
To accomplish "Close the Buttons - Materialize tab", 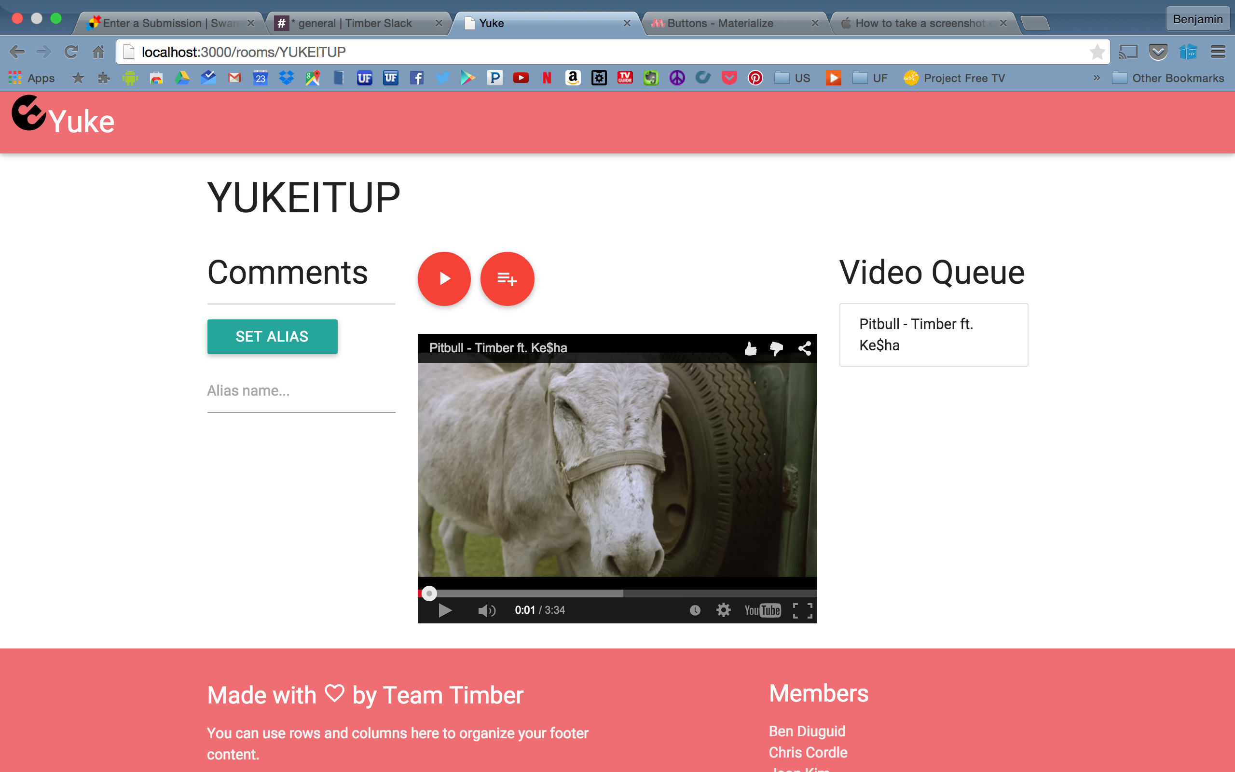I will 815,23.
